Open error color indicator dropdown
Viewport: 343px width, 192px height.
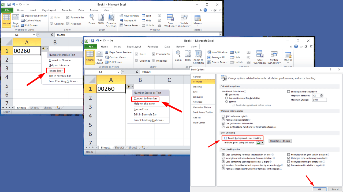coord(262,143)
